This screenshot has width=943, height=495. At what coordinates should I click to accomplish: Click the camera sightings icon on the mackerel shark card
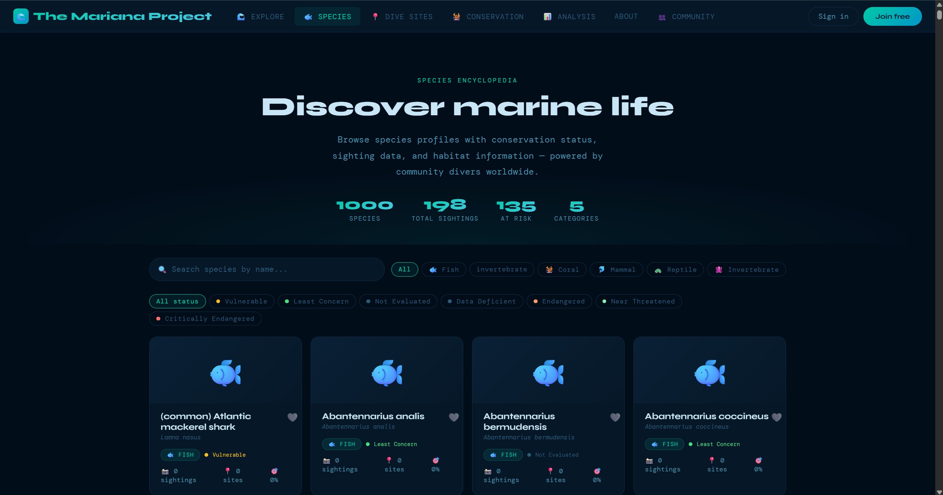click(x=164, y=471)
